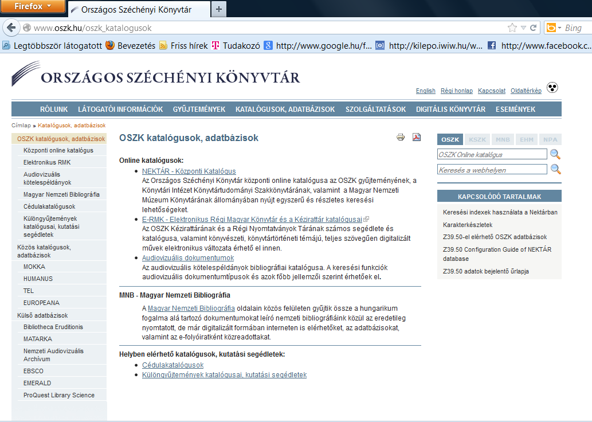Open Audiovizuális kötelespéldányok in the sidebar

(x=47, y=178)
